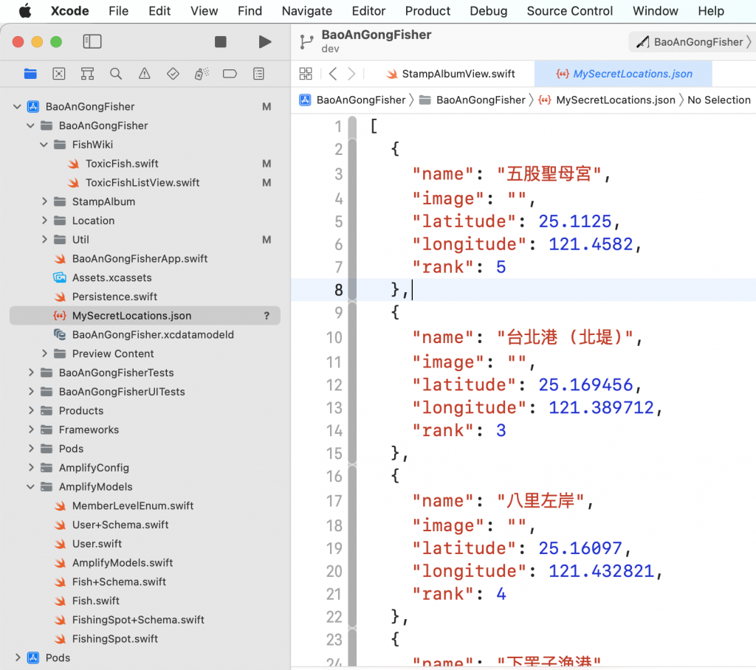The image size is (756, 670).
Task: Expand the AmplifyConfig folder
Action: (x=31, y=468)
